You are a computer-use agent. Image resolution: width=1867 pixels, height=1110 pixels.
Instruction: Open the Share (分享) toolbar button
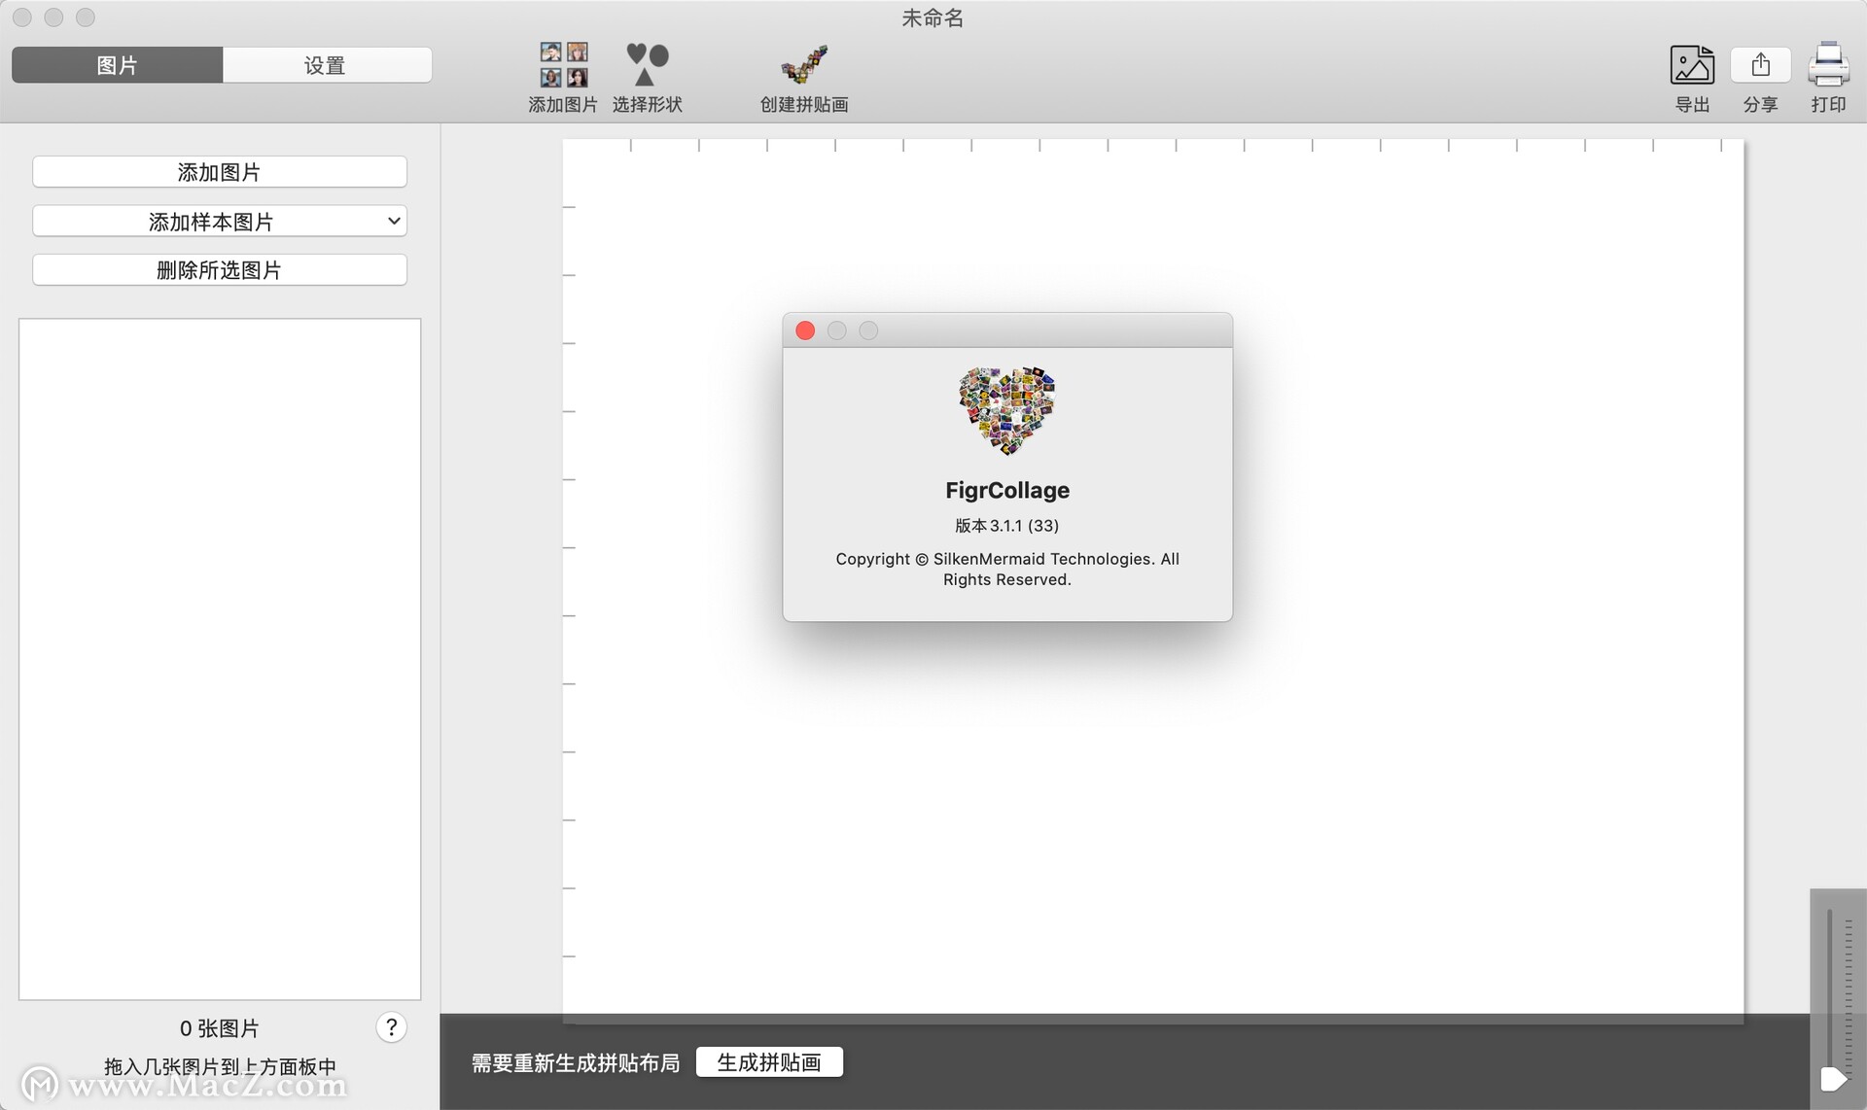1760,65
